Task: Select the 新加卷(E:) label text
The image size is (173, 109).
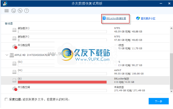Action: pyautogui.click(x=24, y=28)
